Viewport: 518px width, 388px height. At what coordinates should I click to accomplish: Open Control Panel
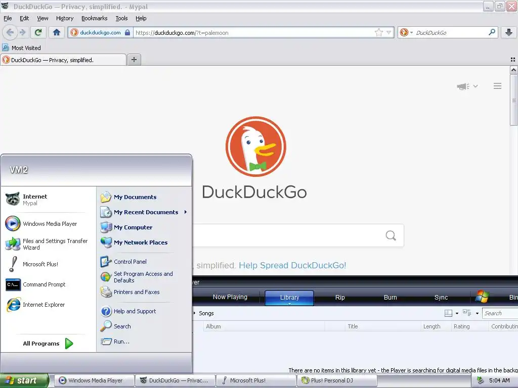[x=129, y=262]
